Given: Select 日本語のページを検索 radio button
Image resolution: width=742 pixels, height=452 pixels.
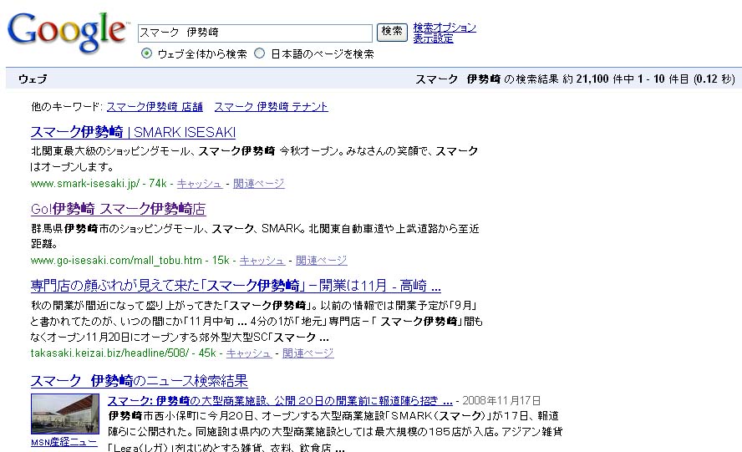Looking at the screenshot, I should point(259,53).
